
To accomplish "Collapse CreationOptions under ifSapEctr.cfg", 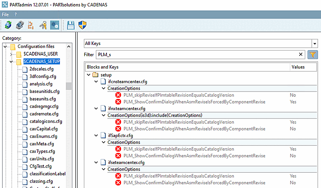I will click(x=104, y=142).
